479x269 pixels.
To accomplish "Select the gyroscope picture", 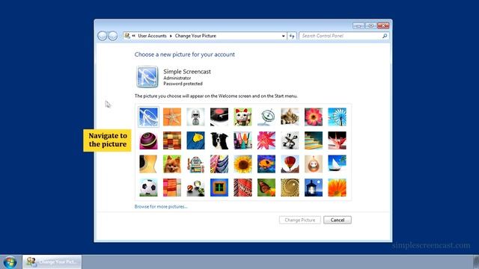I will pos(266,117).
